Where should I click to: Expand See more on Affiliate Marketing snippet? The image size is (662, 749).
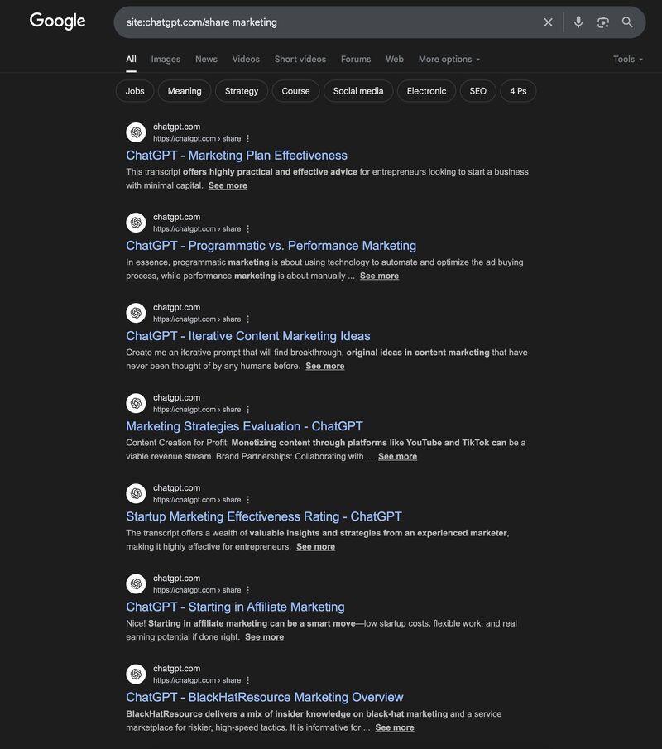(264, 637)
